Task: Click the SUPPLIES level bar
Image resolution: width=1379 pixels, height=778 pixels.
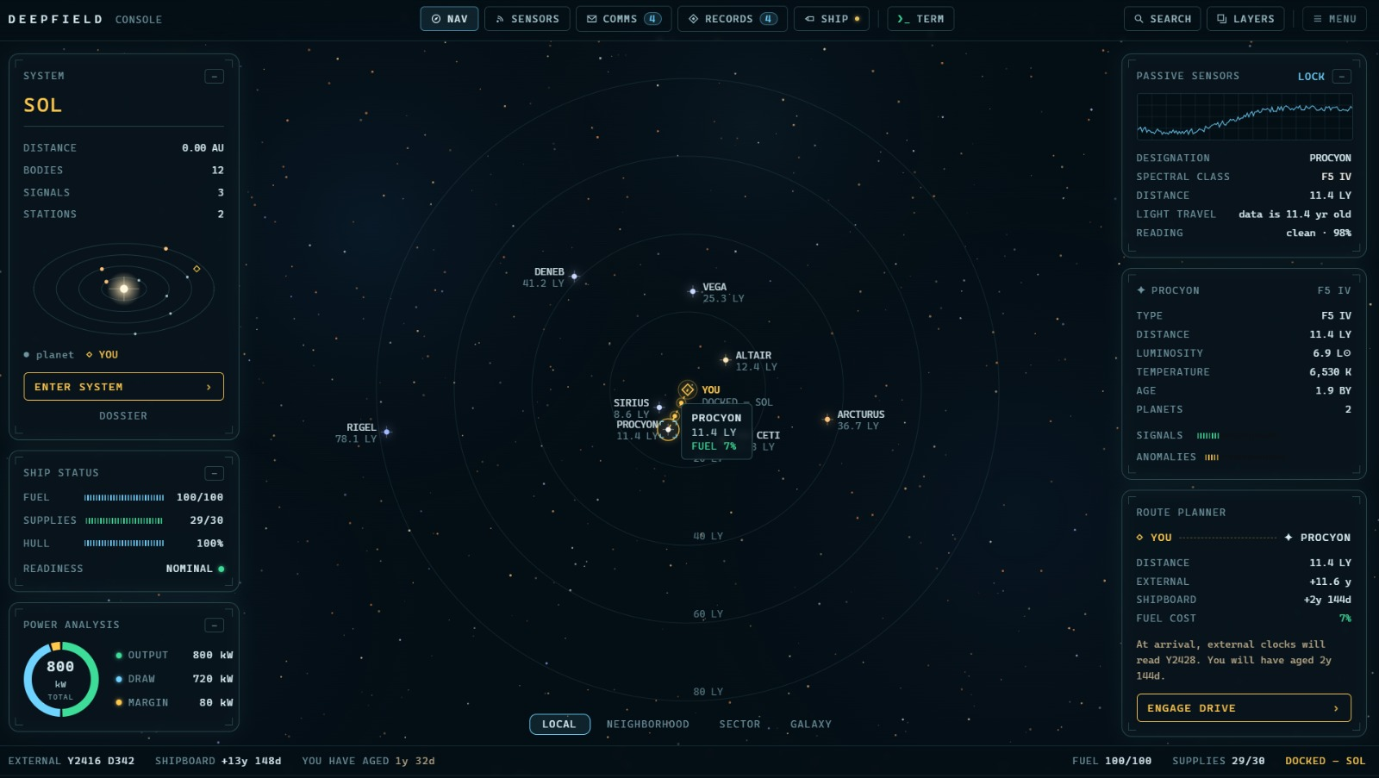Action: coord(124,521)
